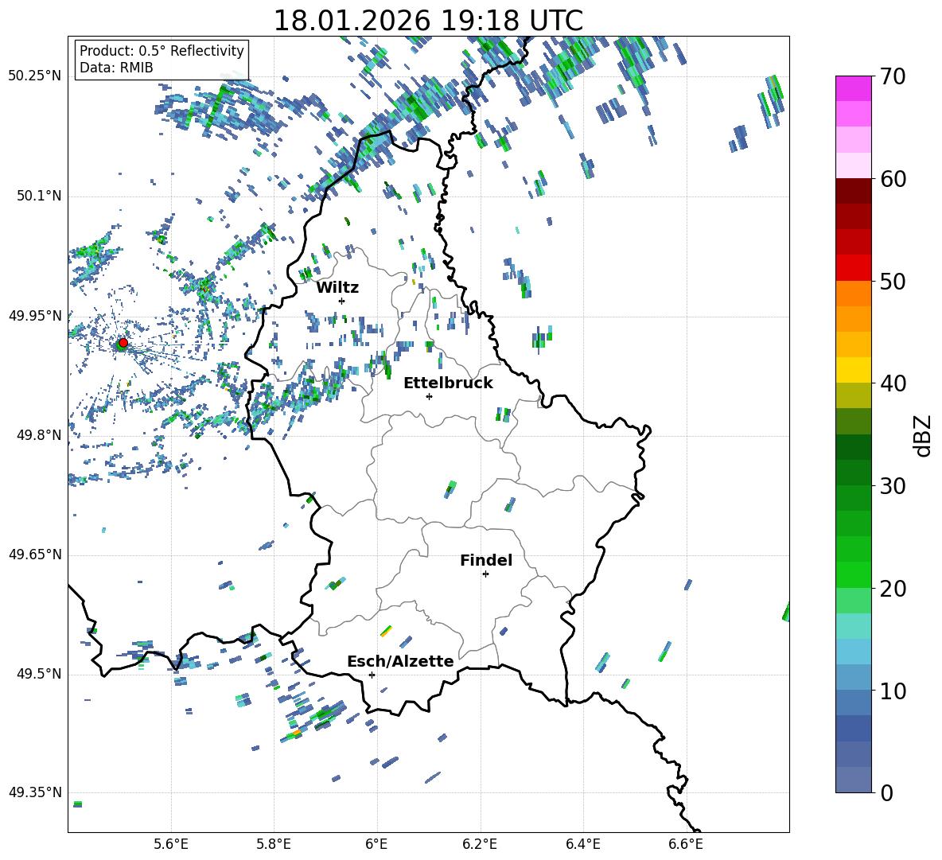Click the 6.2°E longitude label
This screenshot has height=860, width=942.
[x=480, y=844]
